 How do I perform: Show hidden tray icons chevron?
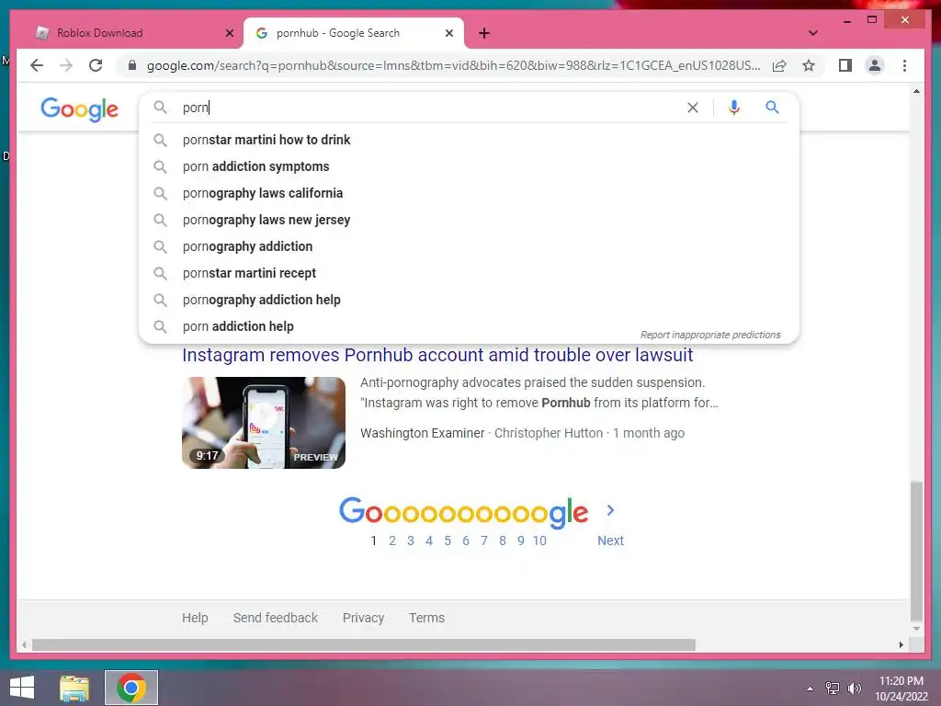pyautogui.click(x=810, y=689)
